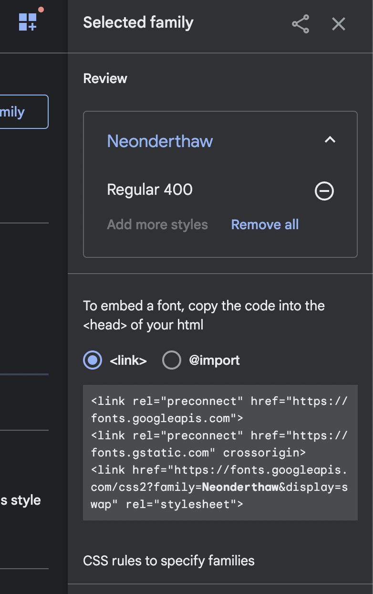373x594 pixels.
Task: Click the fonts.gstatic.com crossorigin code line
Action: coord(198,453)
